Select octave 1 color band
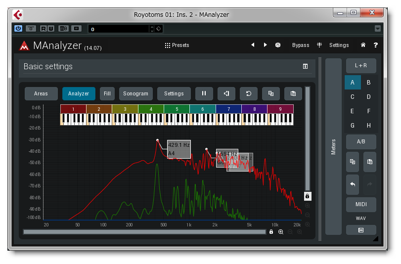 tap(73, 109)
